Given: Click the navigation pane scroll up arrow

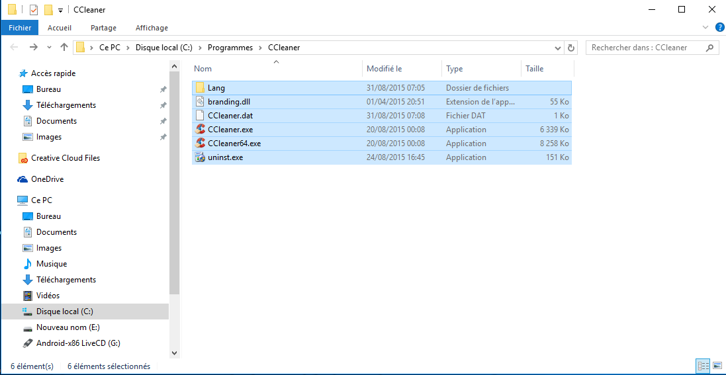Looking at the screenshot, I should click(x=174, y=66).
